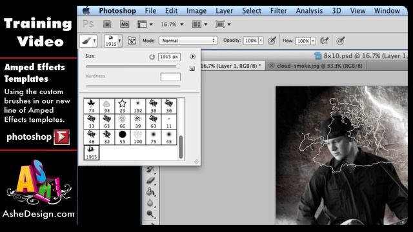Image resolution: width=413 pixels, height=232 pixels.
Task: Select the soft round brush 45
Action: tap(169, 137)
